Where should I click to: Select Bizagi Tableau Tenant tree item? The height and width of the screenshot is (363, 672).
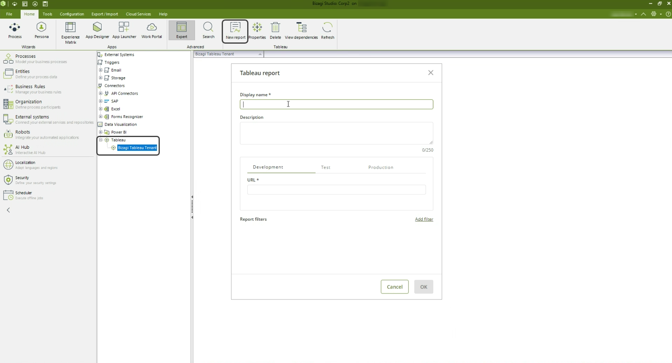tap(137, 148)
